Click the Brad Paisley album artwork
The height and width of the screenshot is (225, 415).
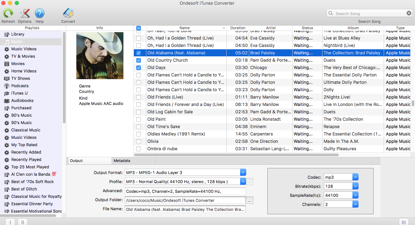[x=100, y=56]
